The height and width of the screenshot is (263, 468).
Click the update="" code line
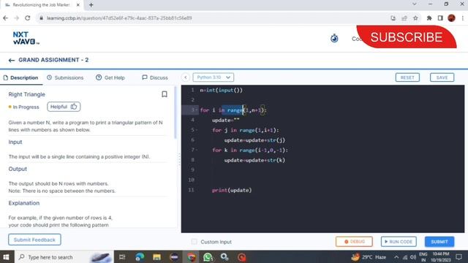coord(226,120)
